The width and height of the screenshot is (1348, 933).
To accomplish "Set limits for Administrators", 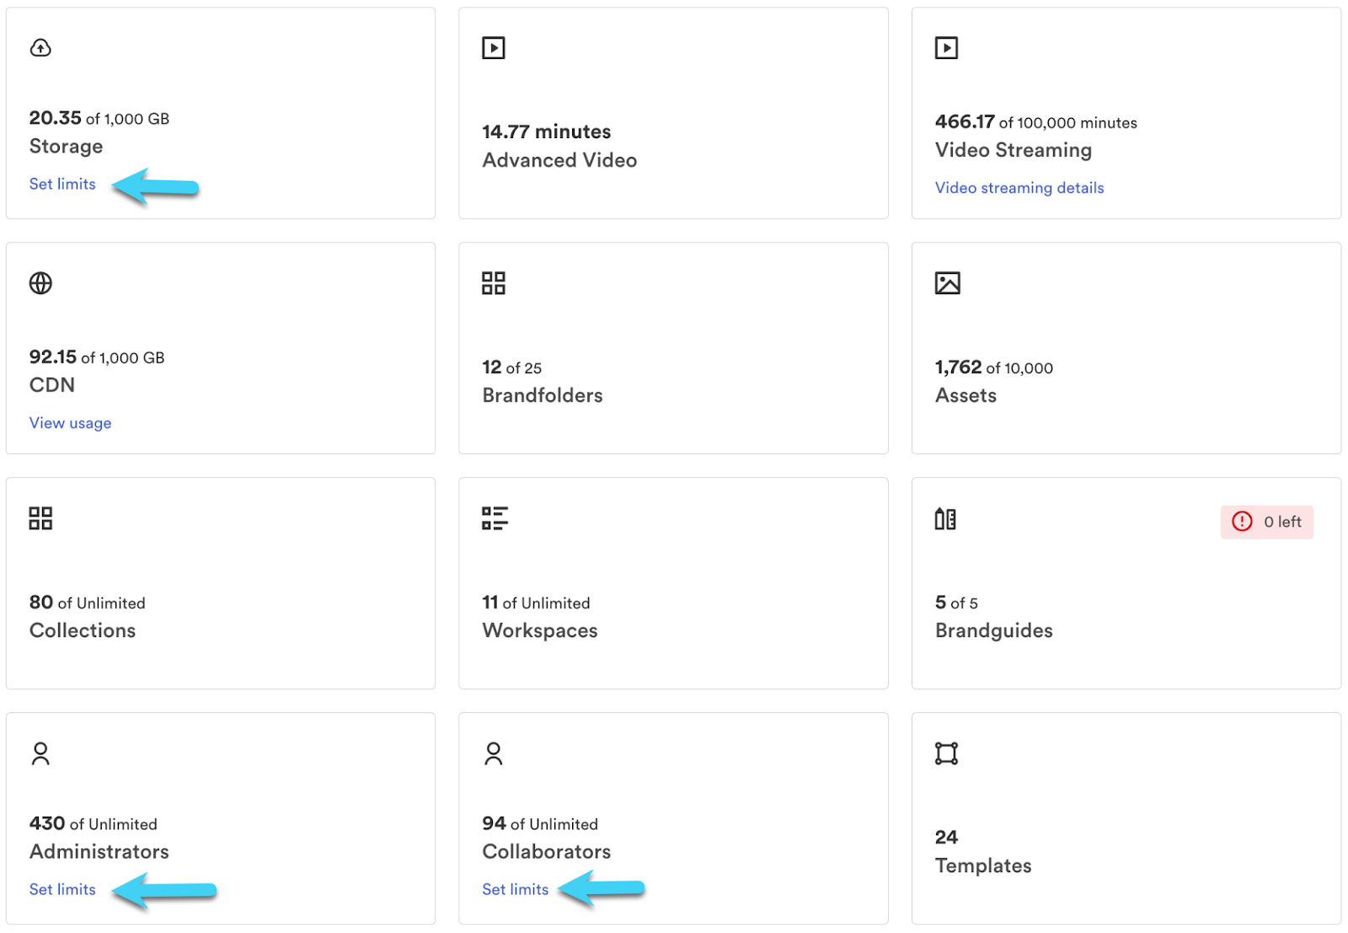I will [x=62, y=889].
